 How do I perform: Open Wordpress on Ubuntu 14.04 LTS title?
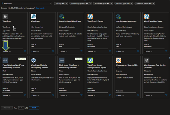click(127, 66)
